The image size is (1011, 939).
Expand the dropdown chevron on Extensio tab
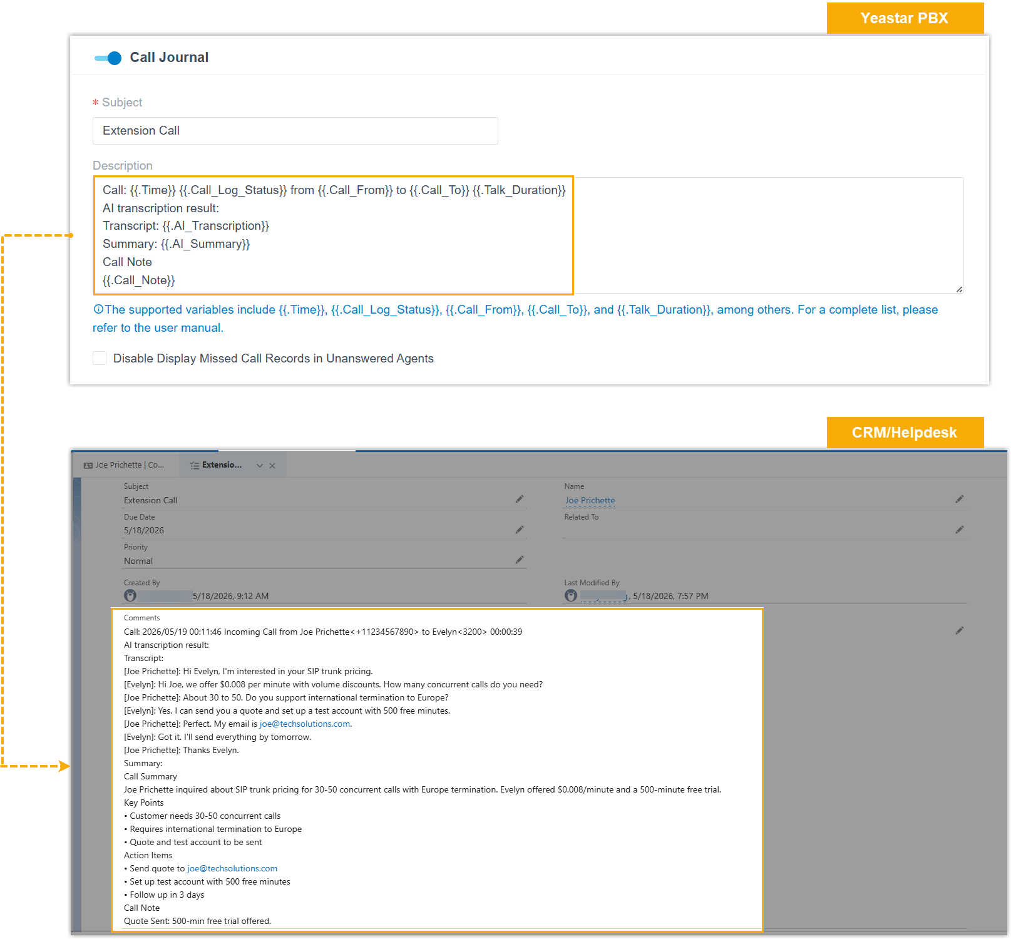pos(260,466)
